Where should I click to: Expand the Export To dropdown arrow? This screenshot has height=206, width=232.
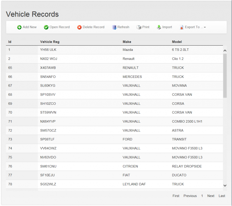click(x=205, y=27)
